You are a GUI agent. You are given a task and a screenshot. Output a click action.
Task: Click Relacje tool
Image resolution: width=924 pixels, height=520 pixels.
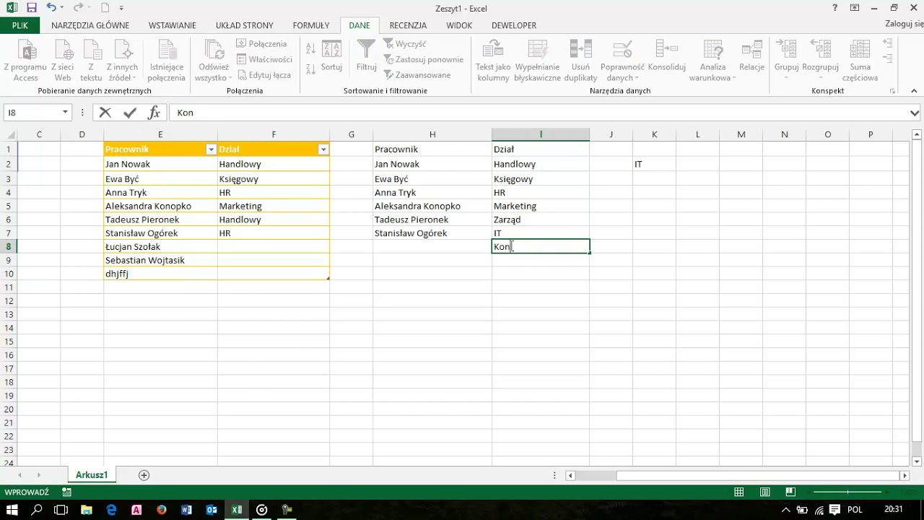click(x=751, y=55)
